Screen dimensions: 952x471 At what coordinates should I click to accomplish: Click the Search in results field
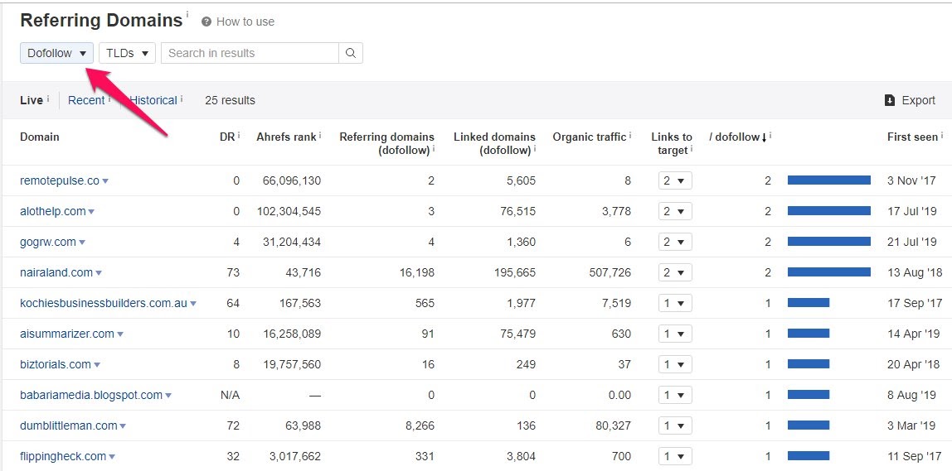[x=250, y=53]
